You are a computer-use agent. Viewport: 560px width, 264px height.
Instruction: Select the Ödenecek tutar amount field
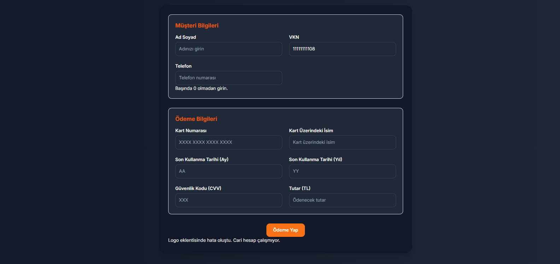point(342,200)
